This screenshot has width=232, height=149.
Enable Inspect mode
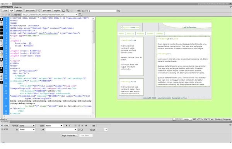(x=57, y=11)
